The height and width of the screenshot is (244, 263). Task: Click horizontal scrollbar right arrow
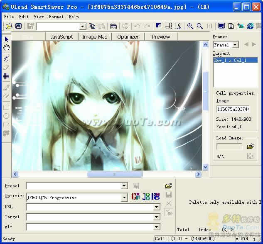pos(198,174)
